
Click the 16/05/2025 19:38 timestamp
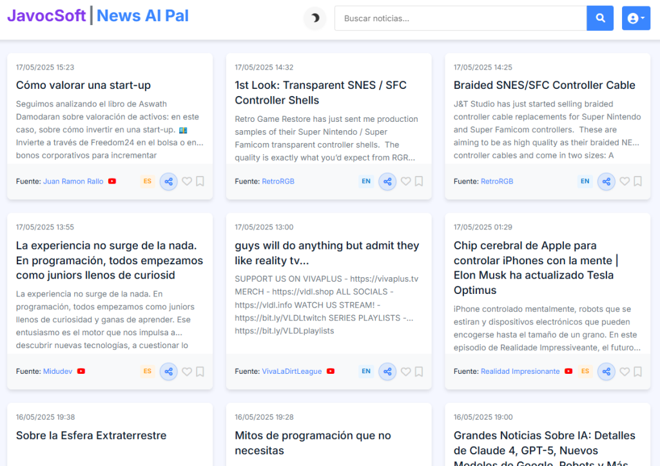pyautogui.click(x=46, y=417)
